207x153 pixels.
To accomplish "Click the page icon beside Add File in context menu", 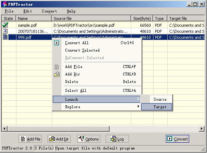I will [x=57, y=67].
